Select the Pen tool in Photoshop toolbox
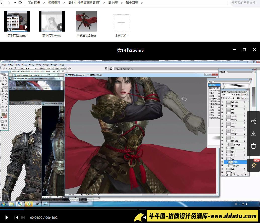Viewport: 260px width, 223px height. 3,103
